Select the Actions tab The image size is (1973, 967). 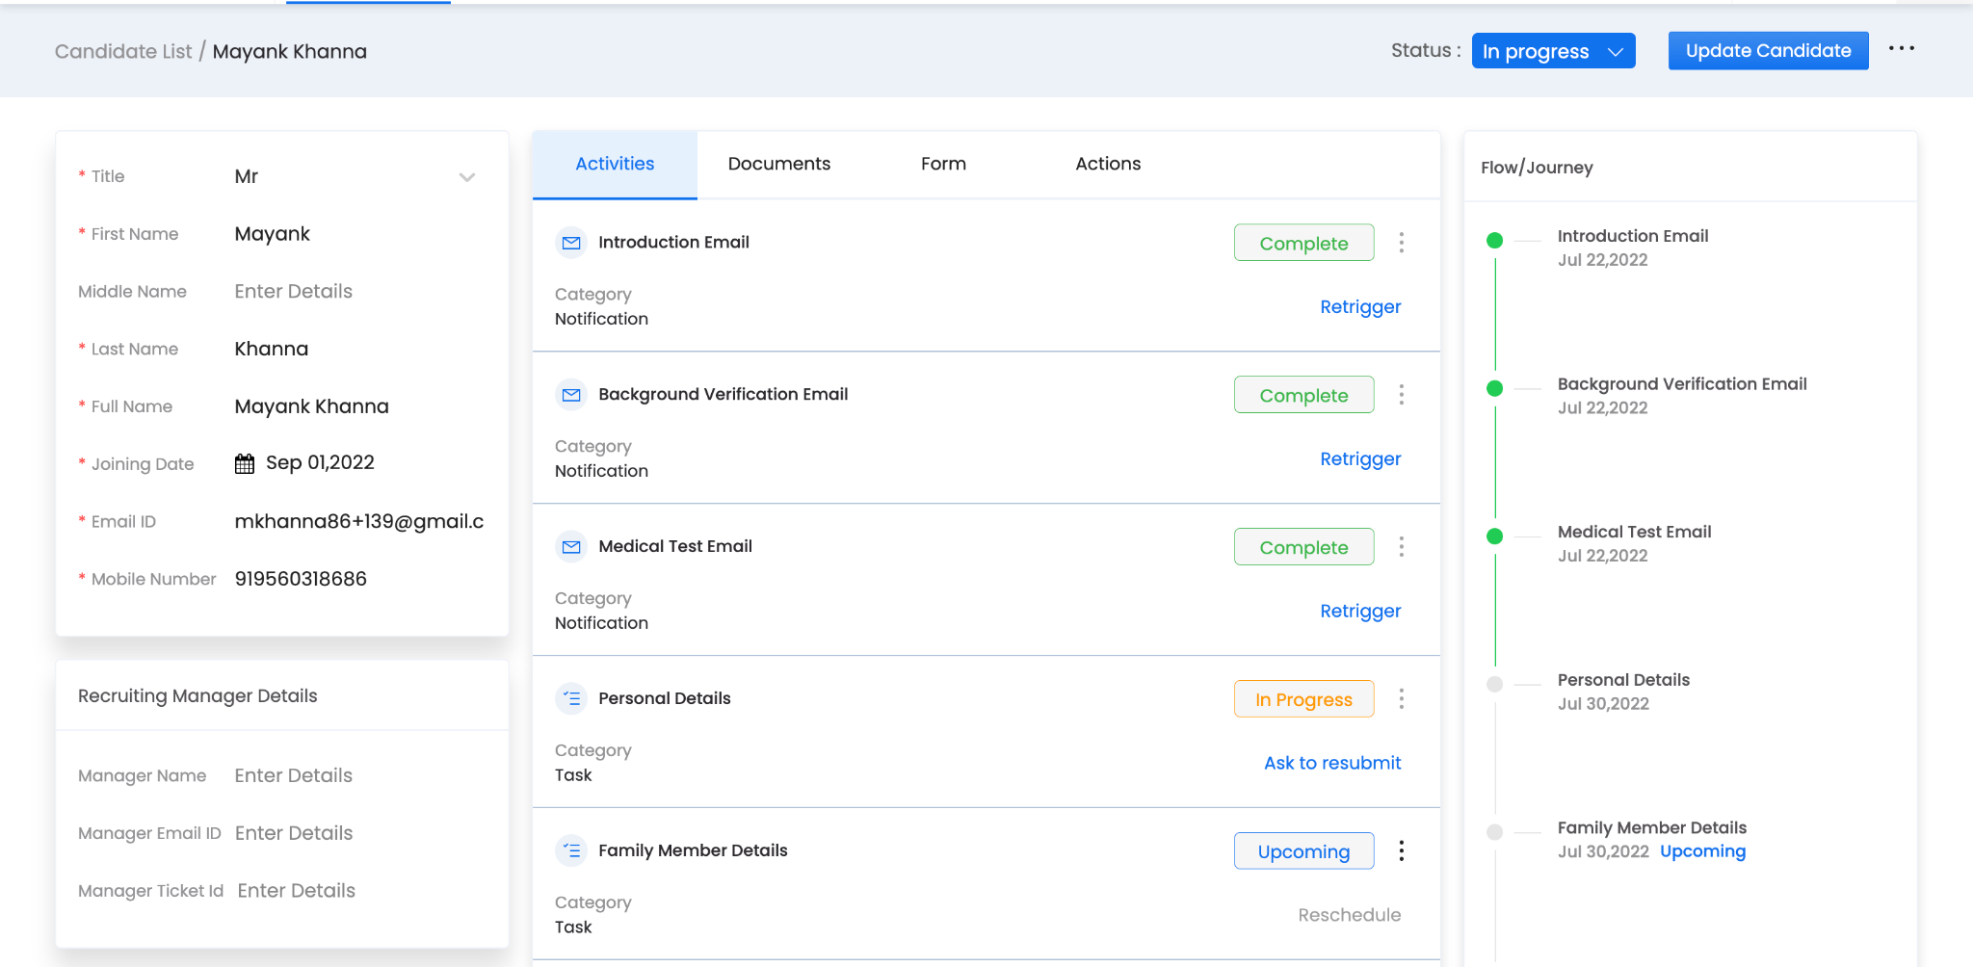(1108, 164)
